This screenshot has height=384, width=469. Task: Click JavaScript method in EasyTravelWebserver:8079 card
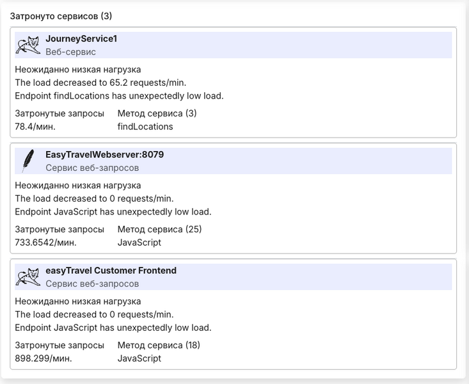[139, 243]
